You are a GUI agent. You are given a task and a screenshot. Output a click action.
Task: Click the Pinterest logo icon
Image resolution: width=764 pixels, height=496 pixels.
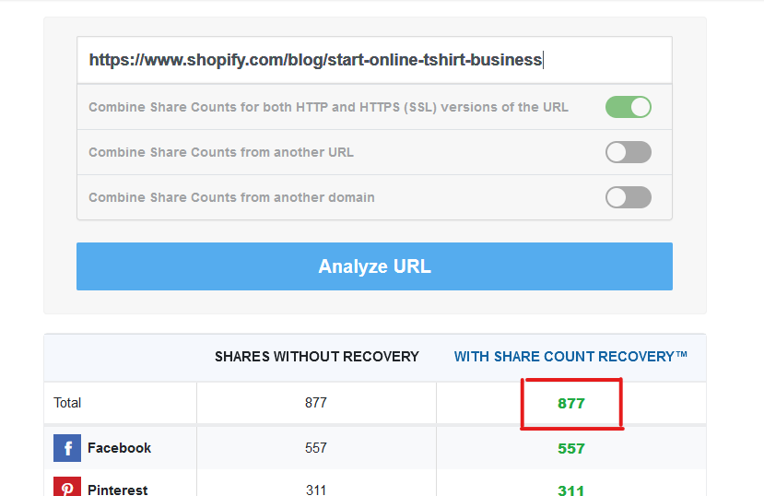(x=67, y=487)
